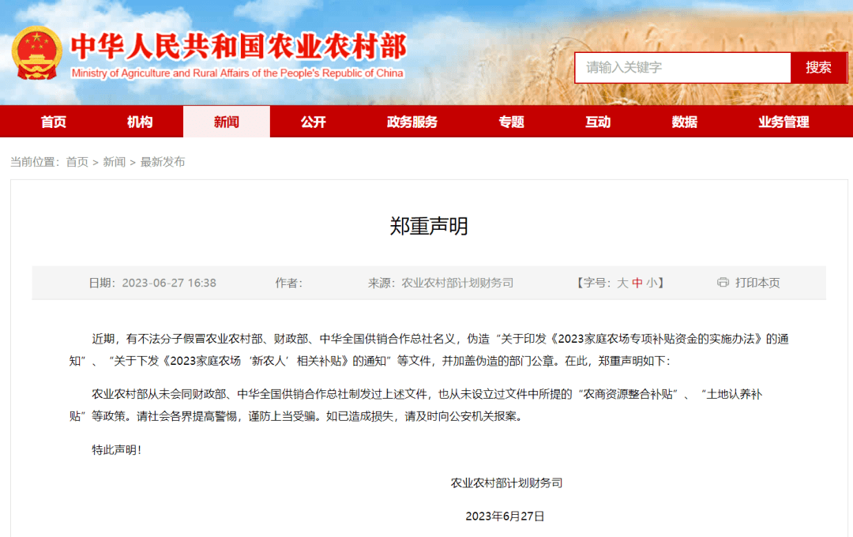Click the 特此声明！ line
This screenshot has height=537, width=853.
117,449
